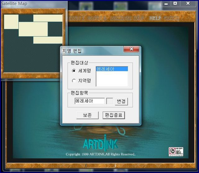Click the ARTDINK logo
This screenshot has height=173, width=199.
pos(100,143)
